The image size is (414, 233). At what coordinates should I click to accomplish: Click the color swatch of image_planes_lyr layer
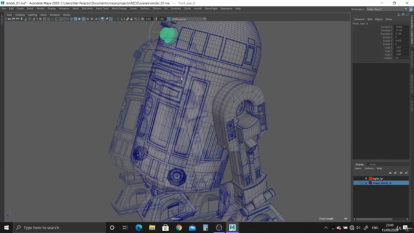(371, 183)
